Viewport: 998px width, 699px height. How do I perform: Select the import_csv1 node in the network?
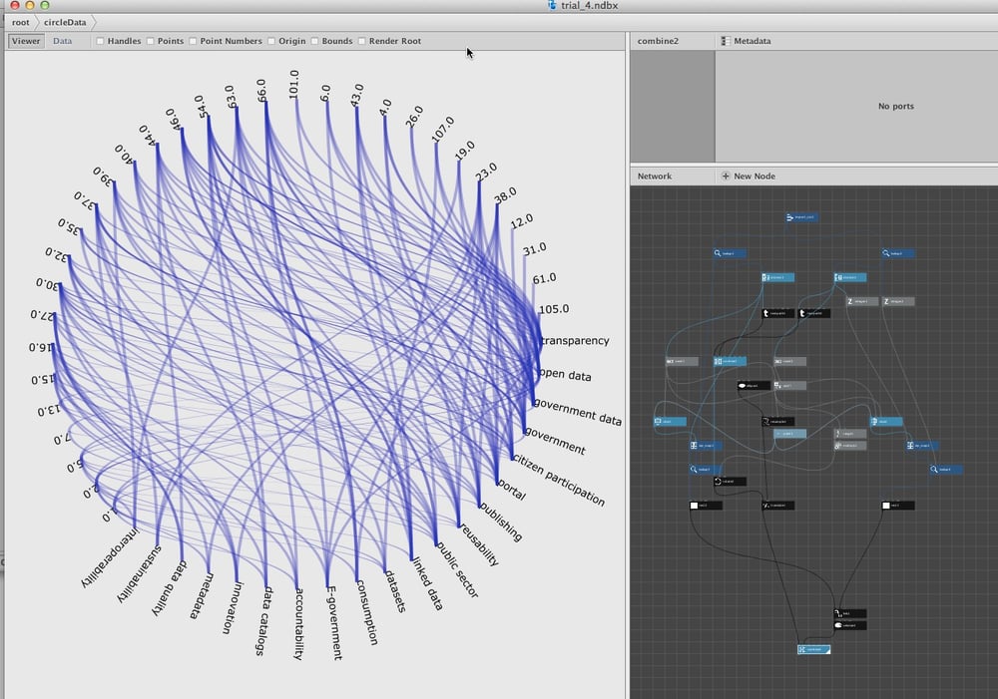pyautogui.click(x=801, y=217)
